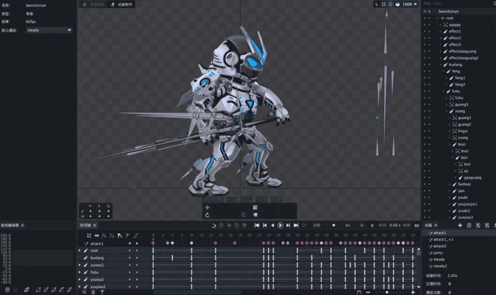Expand the zuotui1 track in timeline
The width and height of the screenshot is (496, 295).
[x=79, y=265]
